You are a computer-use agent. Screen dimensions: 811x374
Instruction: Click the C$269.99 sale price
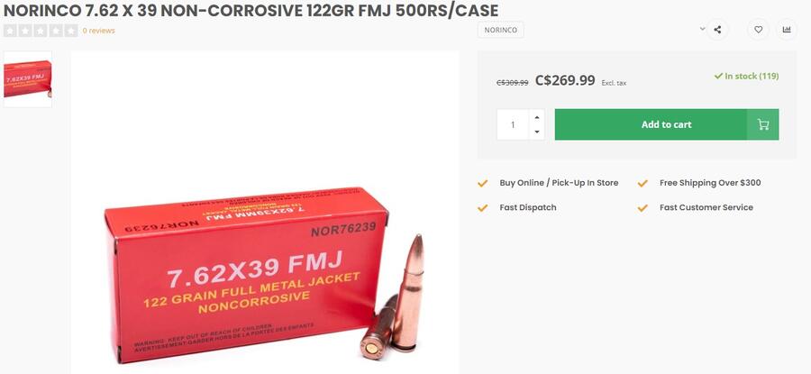[x=565, y=80]
